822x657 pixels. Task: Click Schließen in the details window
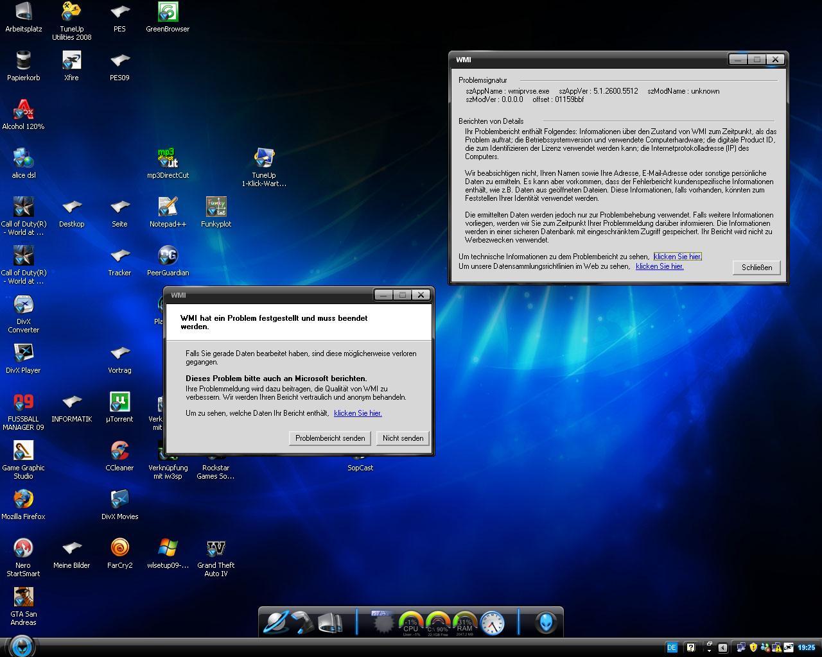[x=756, y=268]
